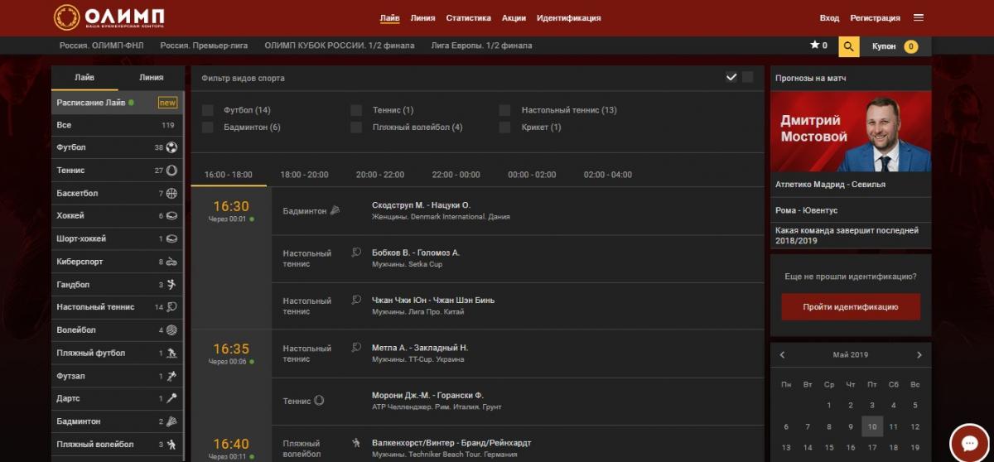Open Идентификация in the top menu
994x462 pixels.
point(569,18)
